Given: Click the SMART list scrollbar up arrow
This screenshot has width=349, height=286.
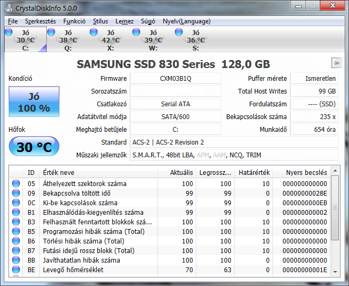Looking at the screenshot, I should [x=335, y=171].
